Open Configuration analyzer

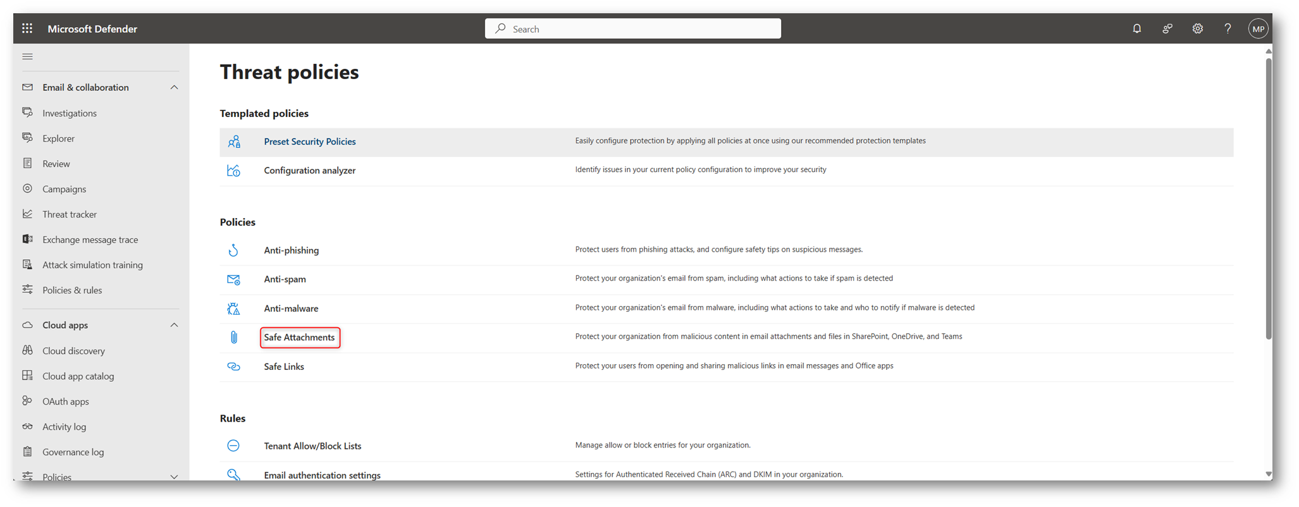(x=310, y=171)
